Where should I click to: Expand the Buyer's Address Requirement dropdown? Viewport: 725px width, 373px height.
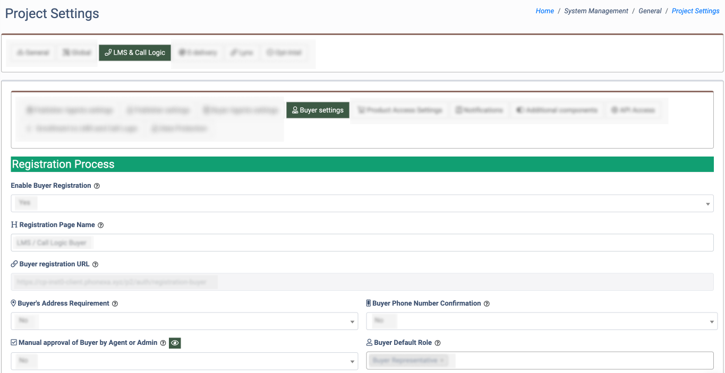183,321
